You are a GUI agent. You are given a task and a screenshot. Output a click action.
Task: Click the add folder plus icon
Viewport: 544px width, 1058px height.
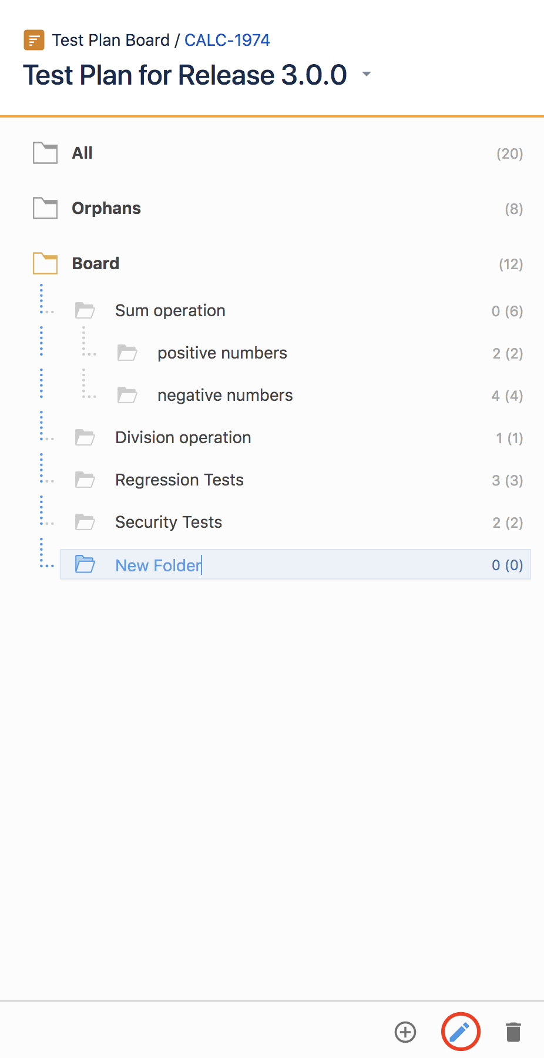(405, 1032)
